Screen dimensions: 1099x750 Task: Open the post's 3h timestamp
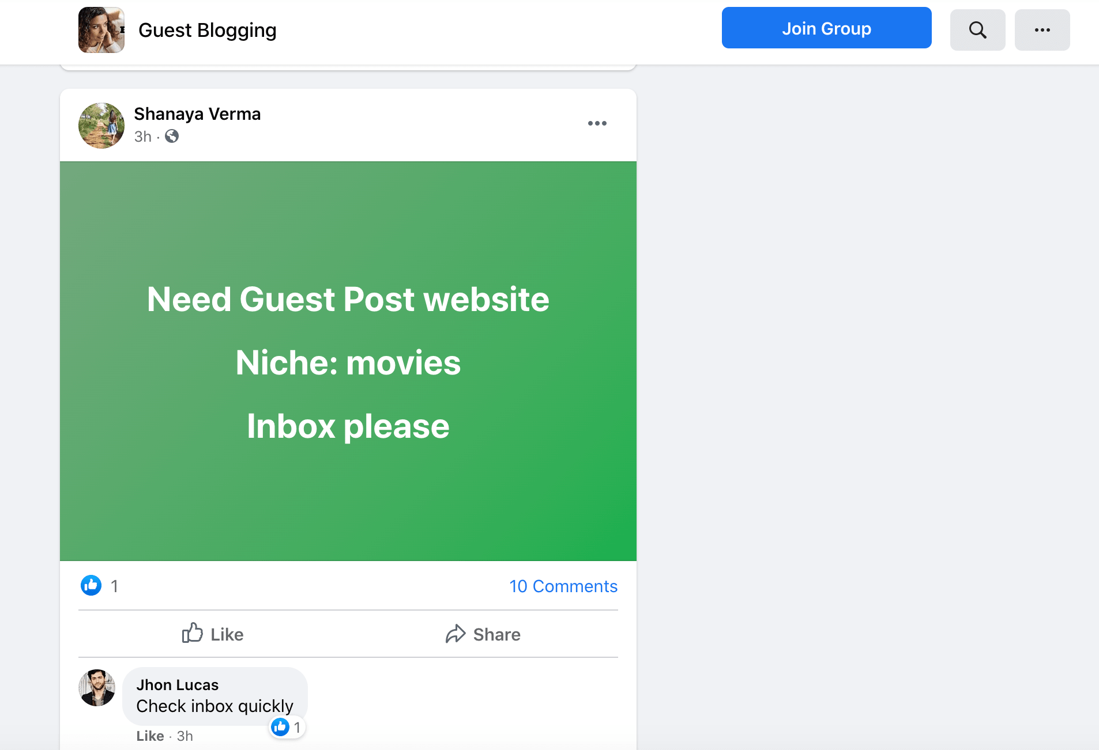pyautogui.click(x=142, y=137)
